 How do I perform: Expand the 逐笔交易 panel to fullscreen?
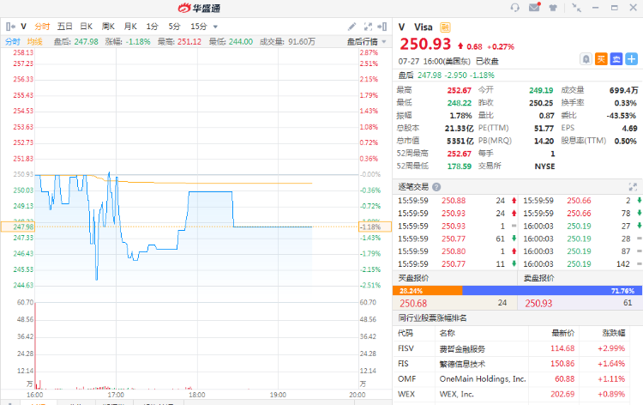(634, 186)
